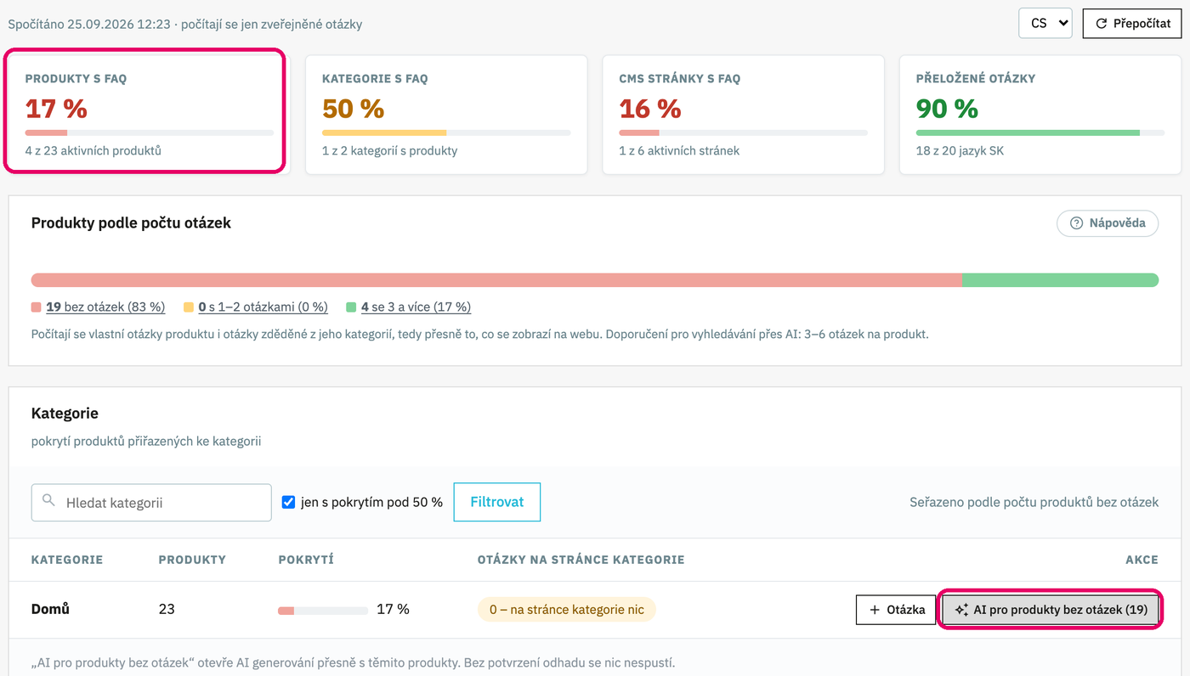
Task: Click the POKRYTÍ column header
Action: coord(306,560)
